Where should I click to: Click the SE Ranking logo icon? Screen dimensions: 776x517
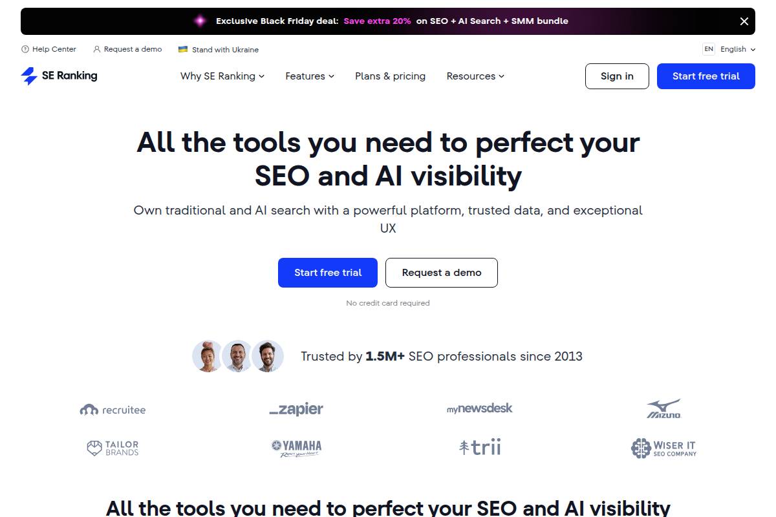[29, 76]
